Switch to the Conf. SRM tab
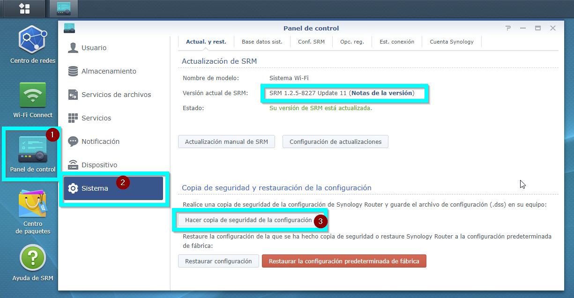Image resolution: width=574 pixels, height=298 pixels. [311, 42]
